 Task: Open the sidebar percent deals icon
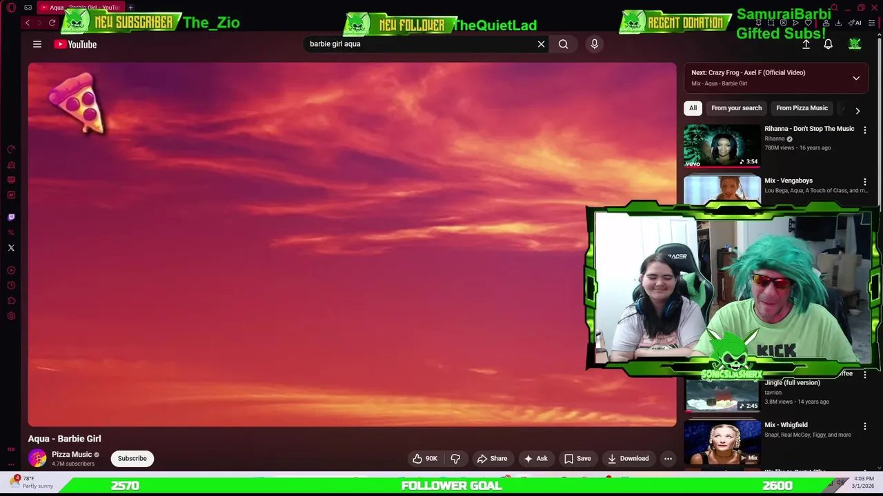pyautogui.click(x=11, y=232)
